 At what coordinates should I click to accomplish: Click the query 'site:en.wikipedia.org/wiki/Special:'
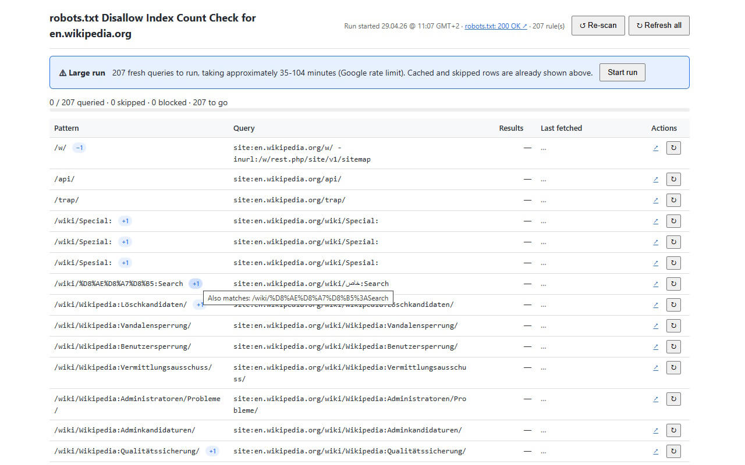coord(306,221)
